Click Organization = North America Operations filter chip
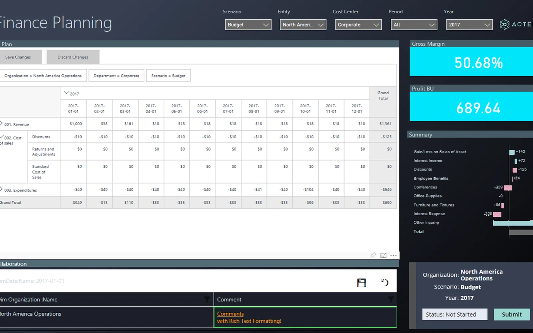Image resolution: width=533 pixels, height=333 pixels. 43,76
